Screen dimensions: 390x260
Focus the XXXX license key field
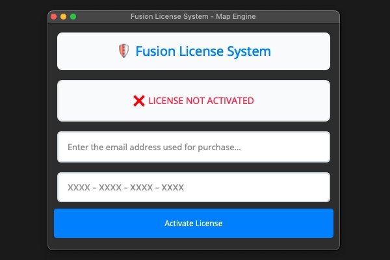coord(194,187)
